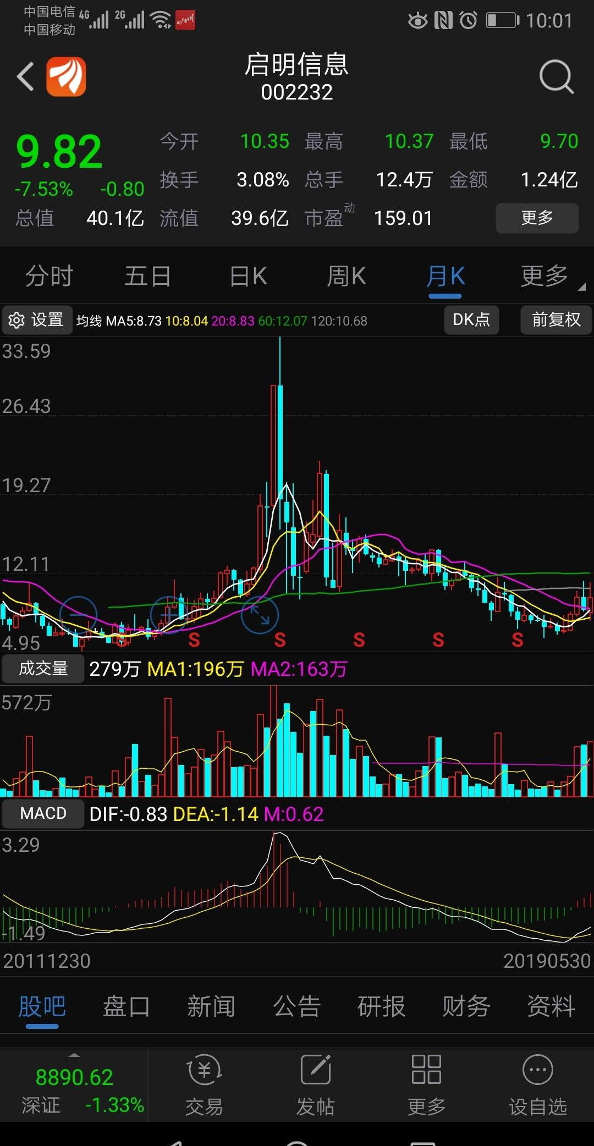Image resolution: width=594 pixels, height=1146 pixels.
Task: Change the 成交量 indicator selector
Action: pyautogui.click(x=43, y=668)
